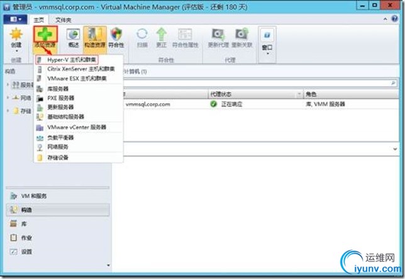This screenshot has height=279, width=405.
Task: Choose VMware ESX 主机和群集 menu entry
Action: pos(78,78)
